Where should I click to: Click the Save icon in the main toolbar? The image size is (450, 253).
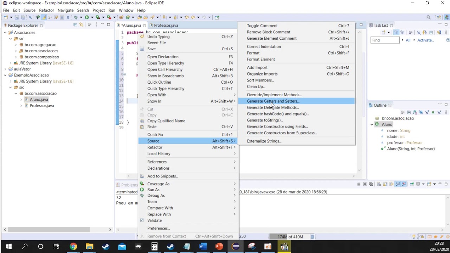pyautogui.click(x=17, y=17)
